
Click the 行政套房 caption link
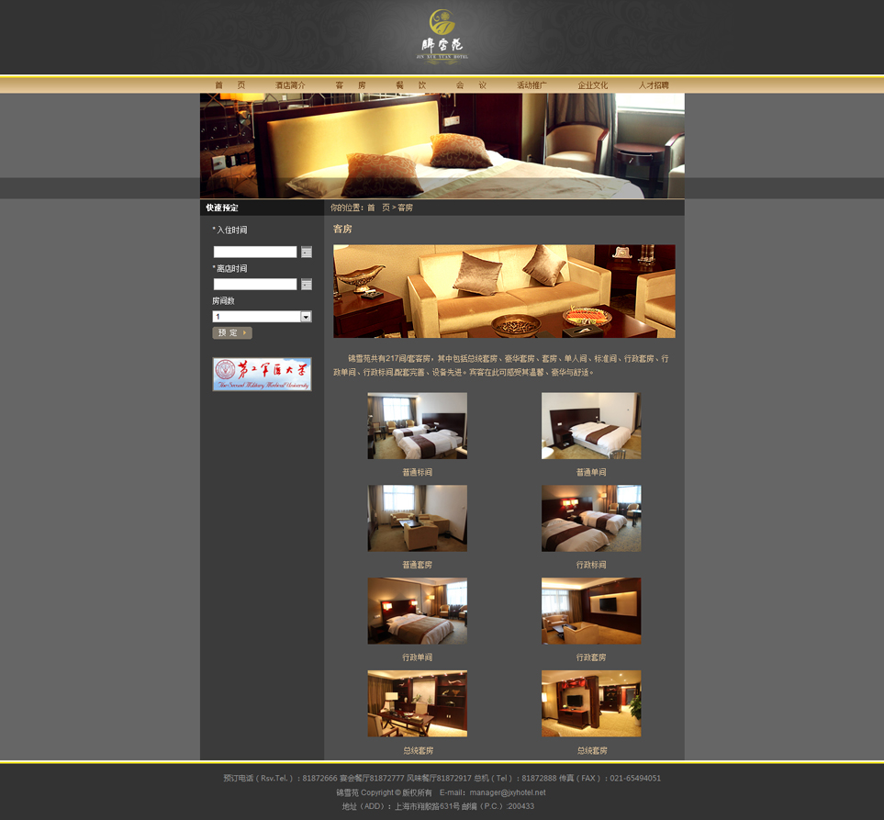(x=591, y=657)
